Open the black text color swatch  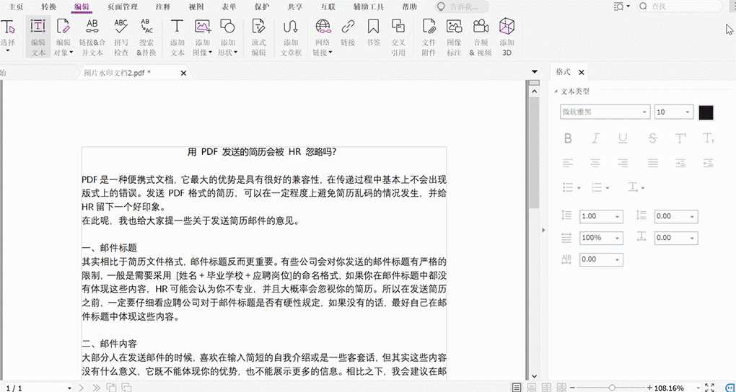(706, 112)
